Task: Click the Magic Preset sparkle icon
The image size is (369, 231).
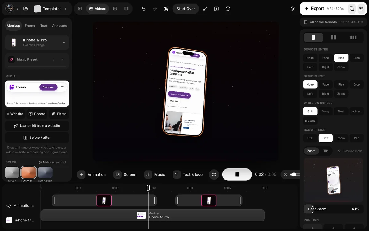Action: pos(11,59)
